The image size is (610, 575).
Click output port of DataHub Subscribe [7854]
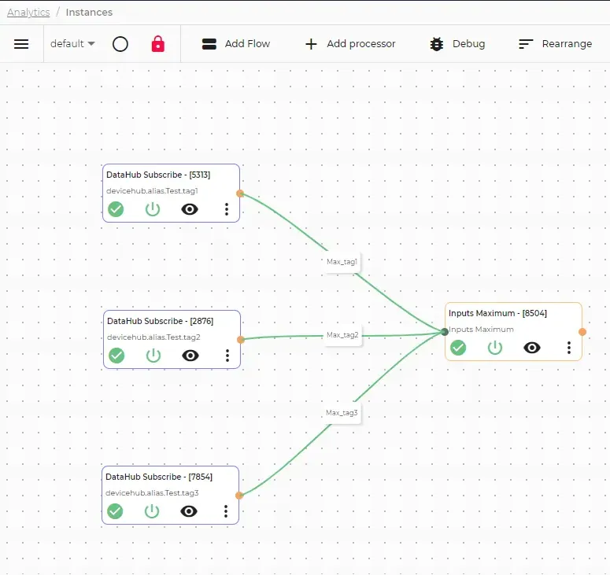(239, 496)
